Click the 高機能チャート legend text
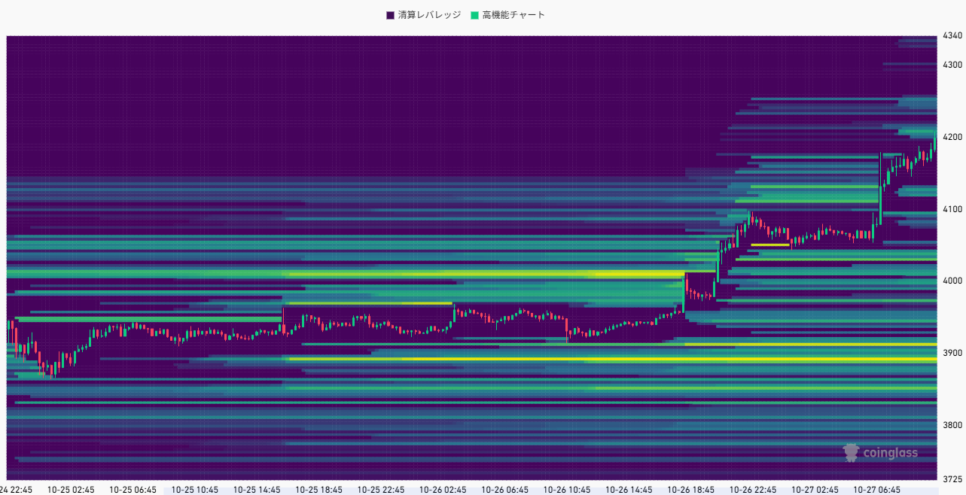This screenshot has height=495, width=966. click(x=513, y=15)
